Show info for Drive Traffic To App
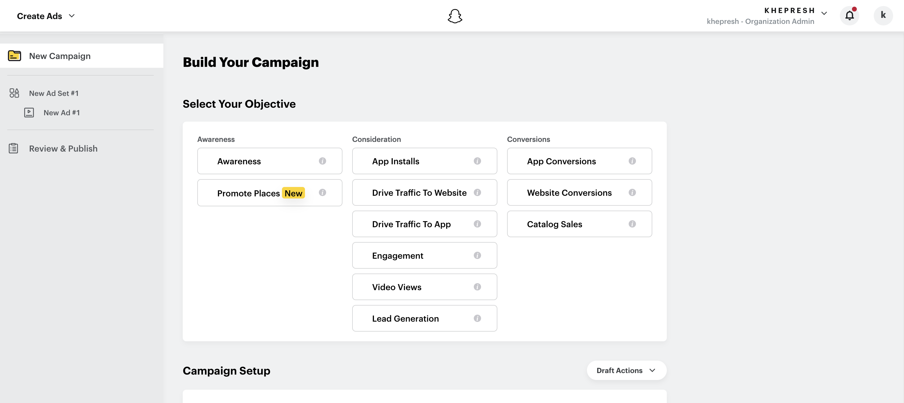 pos(477,224)
